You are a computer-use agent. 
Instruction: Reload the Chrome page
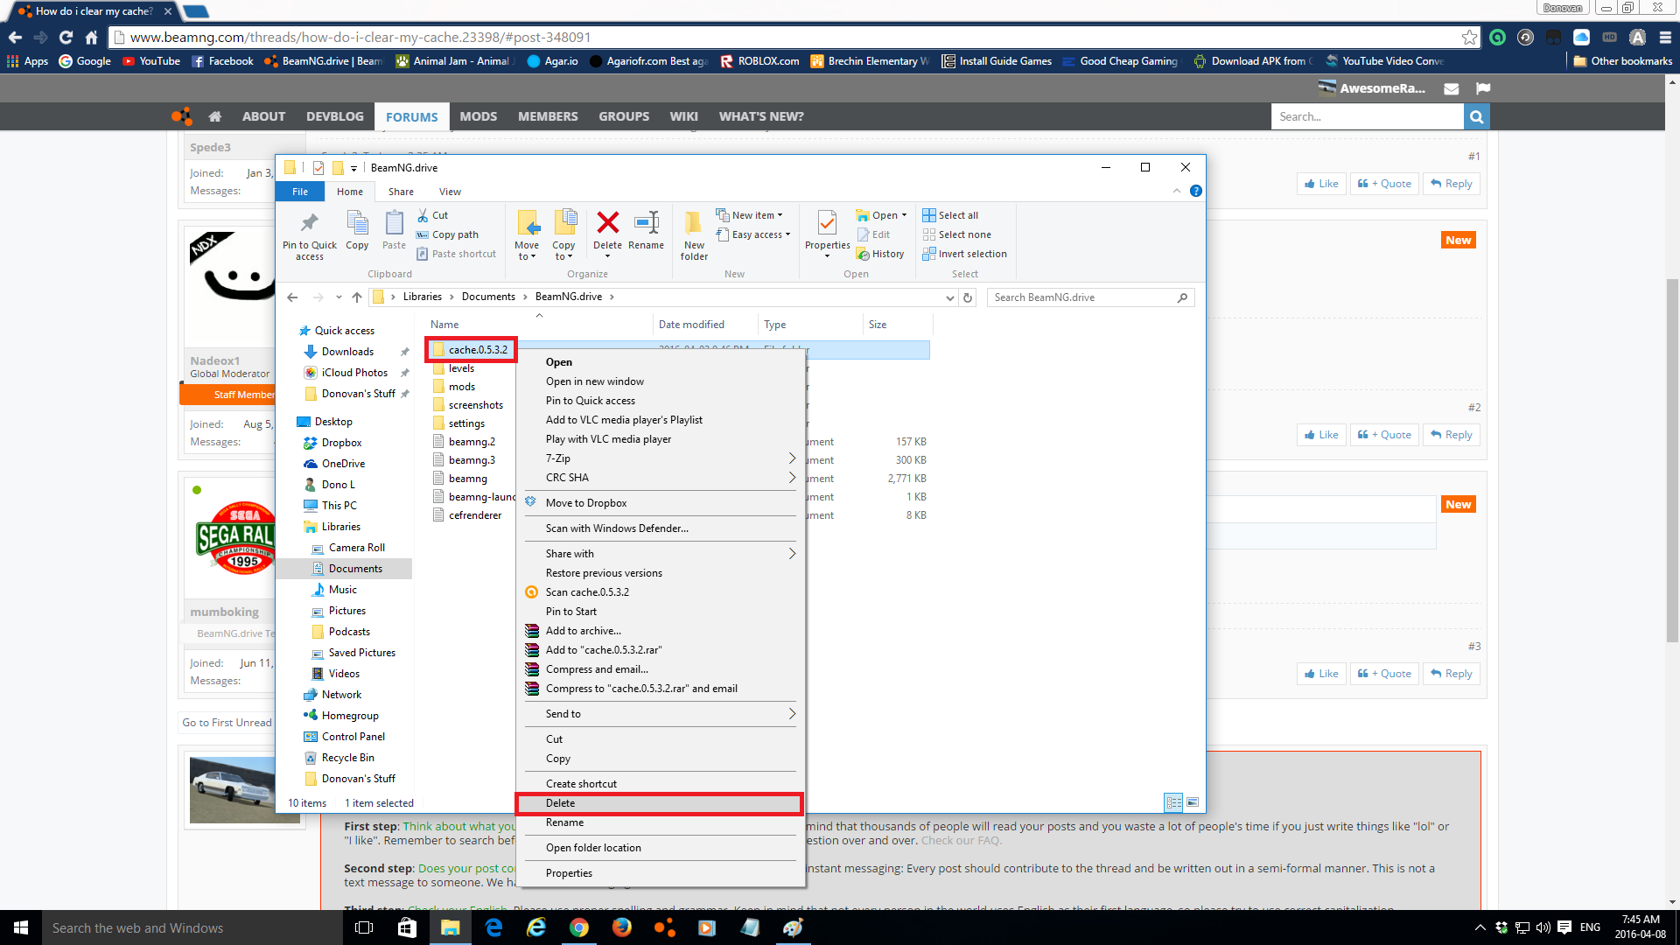point(66,38)
